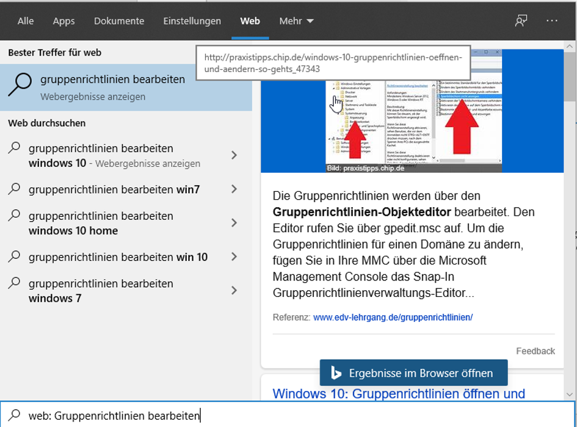The width and height of the screenshot is (577, 427).
Task: Select suggestion gruppenrichtlinien bearbeiten win7
Action: (114, 189)
